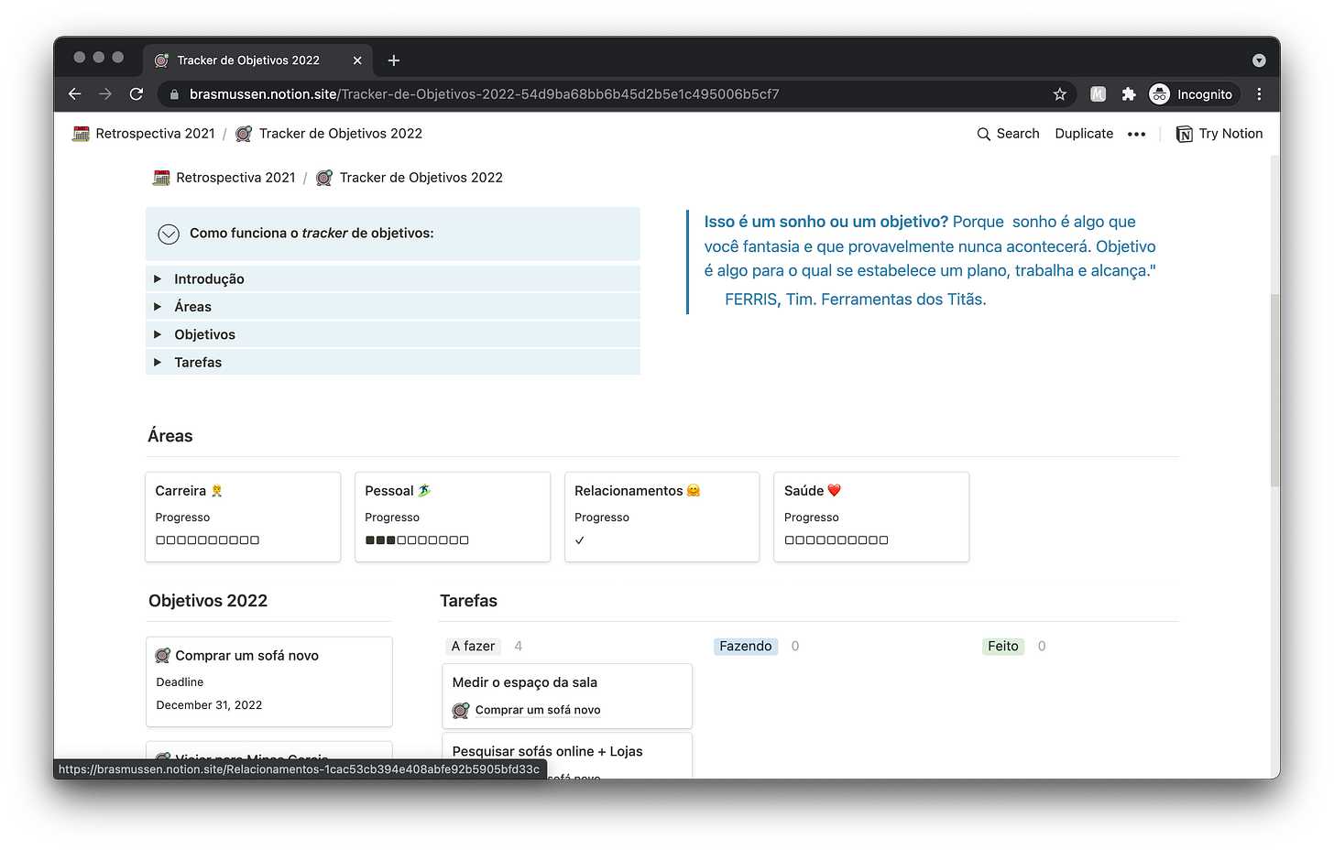Screen dimensions: 1334x850
Task: Open a new browser tab with plus
Action: [394, 60]
